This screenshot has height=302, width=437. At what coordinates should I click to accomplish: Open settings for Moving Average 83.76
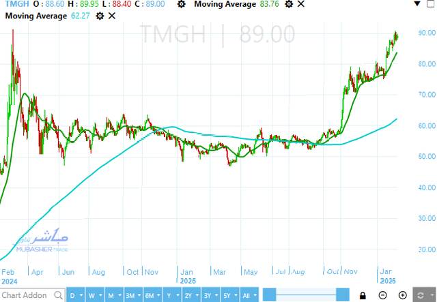(x=289, y=4)
